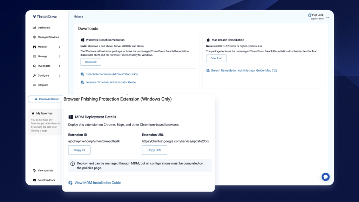Expand the Configure menu chevron
The image size is (359, 202).
point(60,76)
